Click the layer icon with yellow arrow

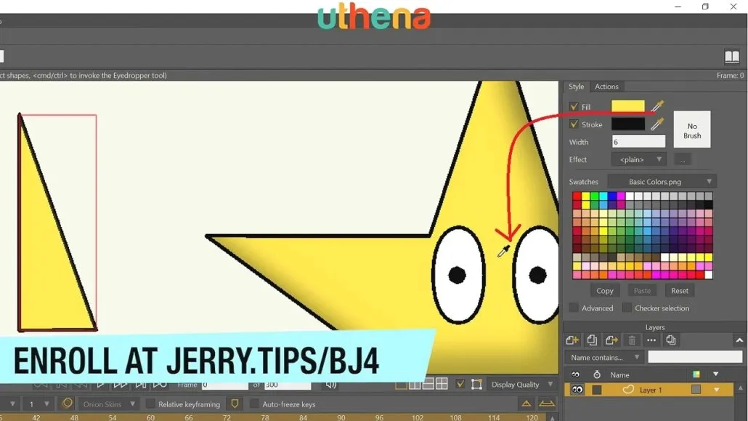click(x=611, y=340)
